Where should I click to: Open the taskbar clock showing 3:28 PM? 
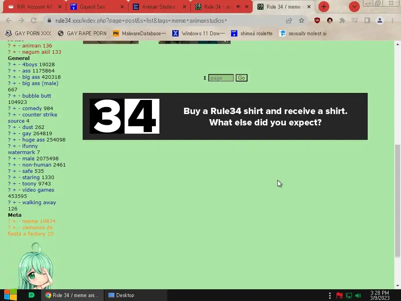pyautogui.click(x=379, y=296)
